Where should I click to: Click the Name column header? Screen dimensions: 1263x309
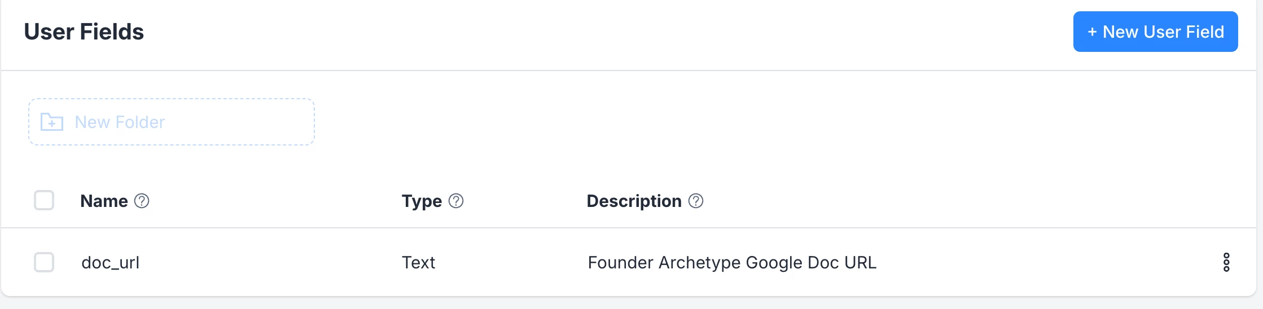104,201
